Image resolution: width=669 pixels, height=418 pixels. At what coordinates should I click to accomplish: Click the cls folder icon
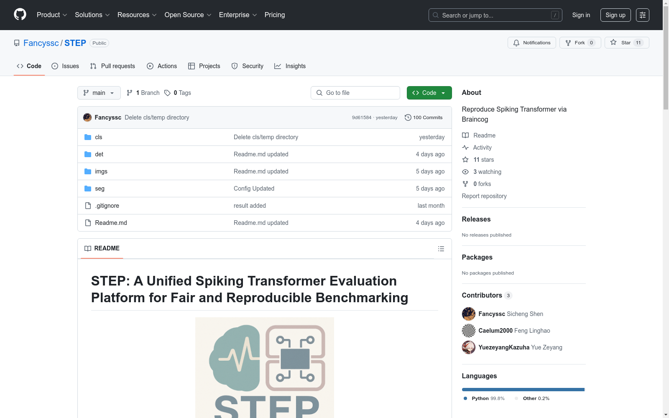pos(88,137)
